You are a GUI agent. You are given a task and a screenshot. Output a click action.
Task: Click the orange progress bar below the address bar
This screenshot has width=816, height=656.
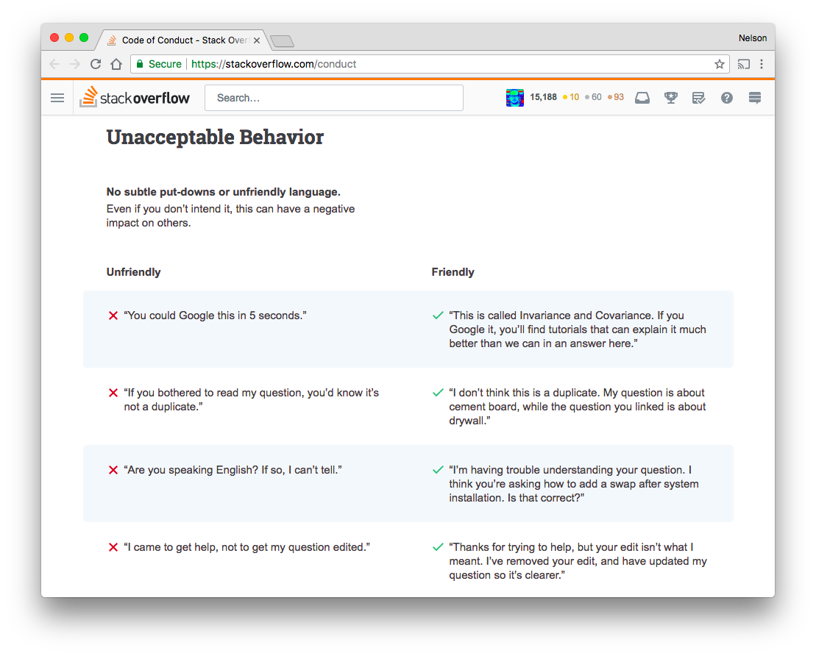click(x=408, y=77)
